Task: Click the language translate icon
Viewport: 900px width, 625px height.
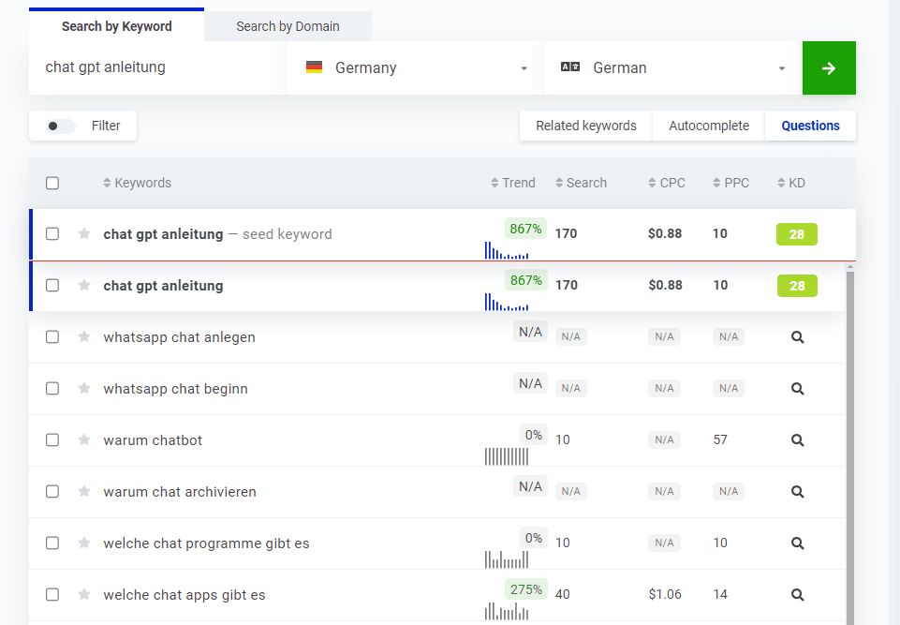Action: [x=570, y=67]
